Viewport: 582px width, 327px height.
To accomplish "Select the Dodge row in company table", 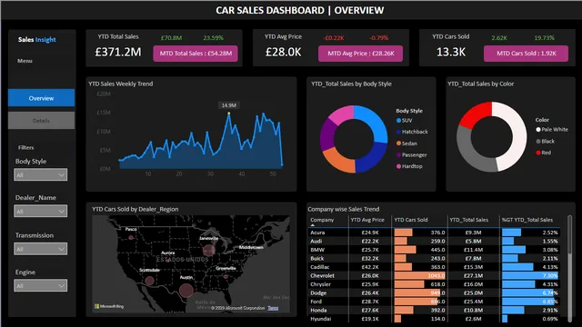I will coord(435,292).
